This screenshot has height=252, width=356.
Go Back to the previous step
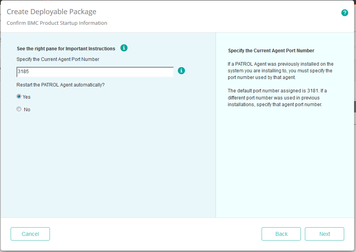click(x=281, y=234)
